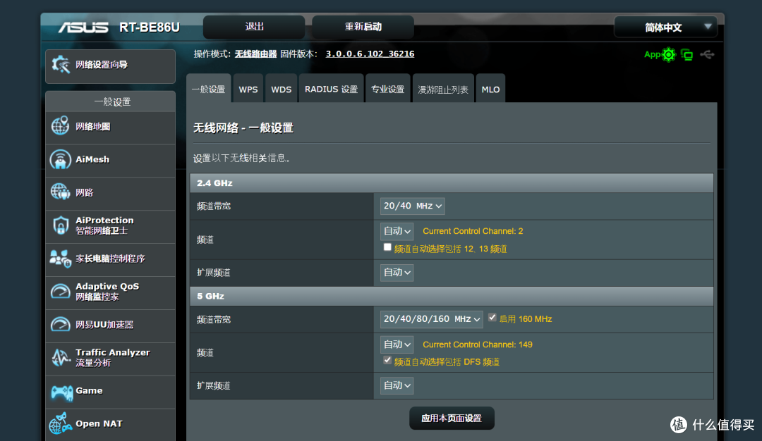This screenshot has height=441, width=762.
Task: Switch to the 专业设置 tab
Action: point(387,89)
